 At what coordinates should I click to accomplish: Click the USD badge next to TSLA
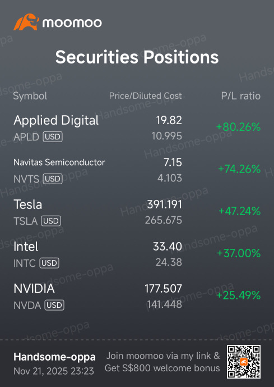[51, 221]
